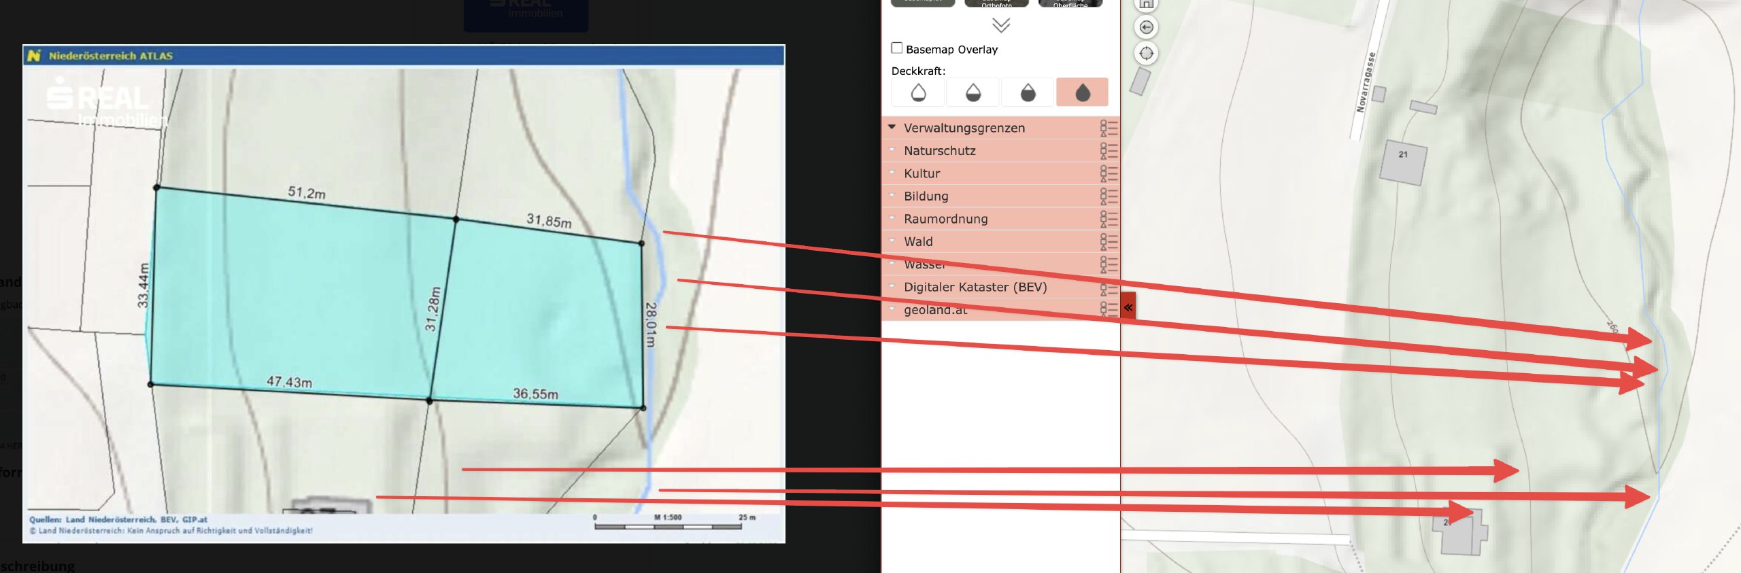
Task: Click the previous map extent arrow
Action: (x=1147, y=27)
